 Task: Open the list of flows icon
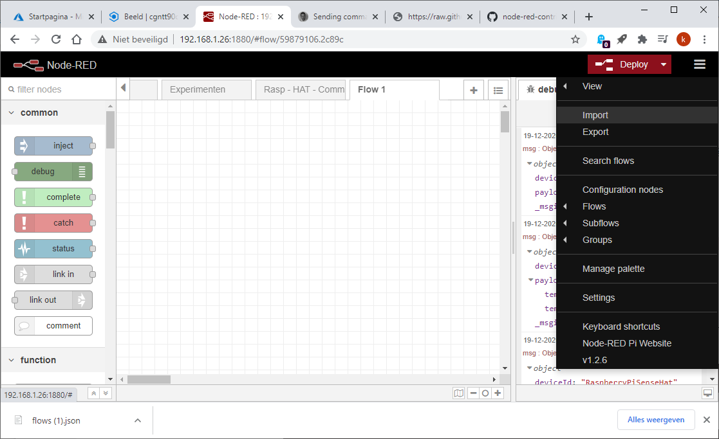coord(498,90)
